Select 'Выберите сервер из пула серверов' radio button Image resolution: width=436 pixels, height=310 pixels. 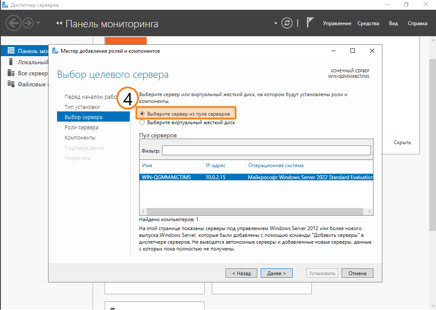point(142,114)
